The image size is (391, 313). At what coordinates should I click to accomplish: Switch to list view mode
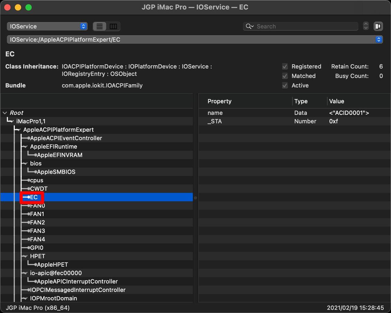[100, 27]
